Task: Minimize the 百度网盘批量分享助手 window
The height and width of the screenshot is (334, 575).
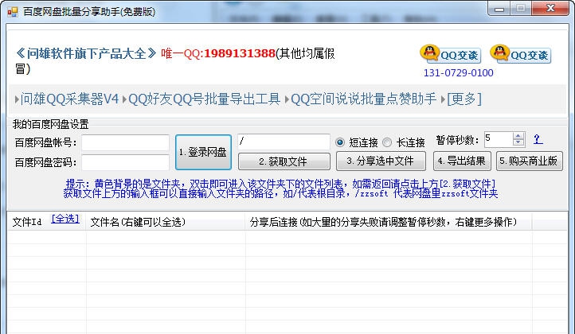Action: click(x=499, y=9)
